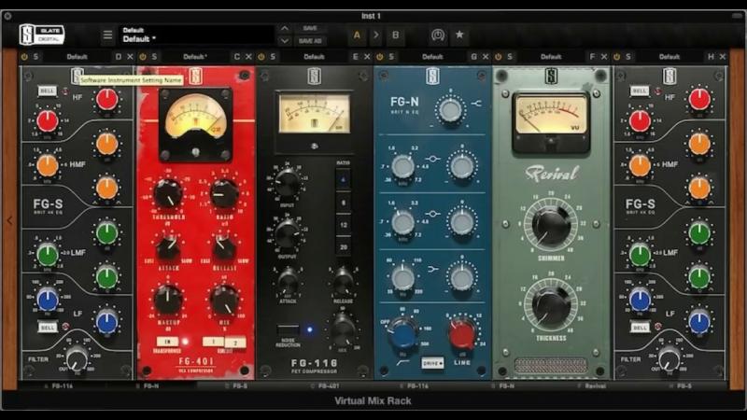
Task: Click the SAVE AS button
Action: pos(310,41)
